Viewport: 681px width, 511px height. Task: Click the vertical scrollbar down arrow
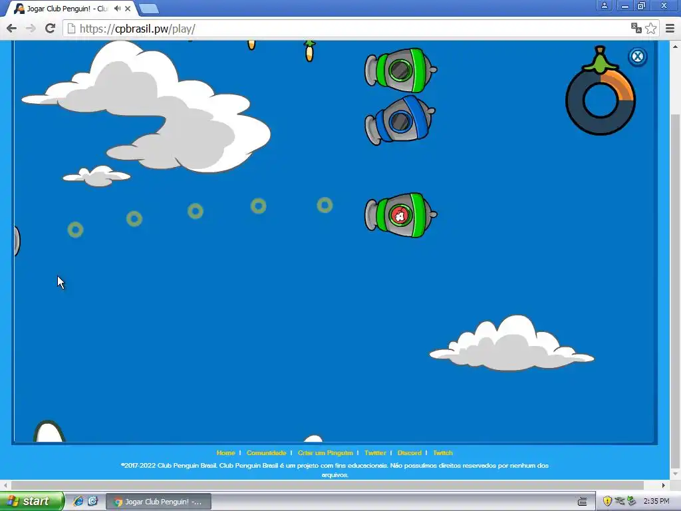(675, 474)
